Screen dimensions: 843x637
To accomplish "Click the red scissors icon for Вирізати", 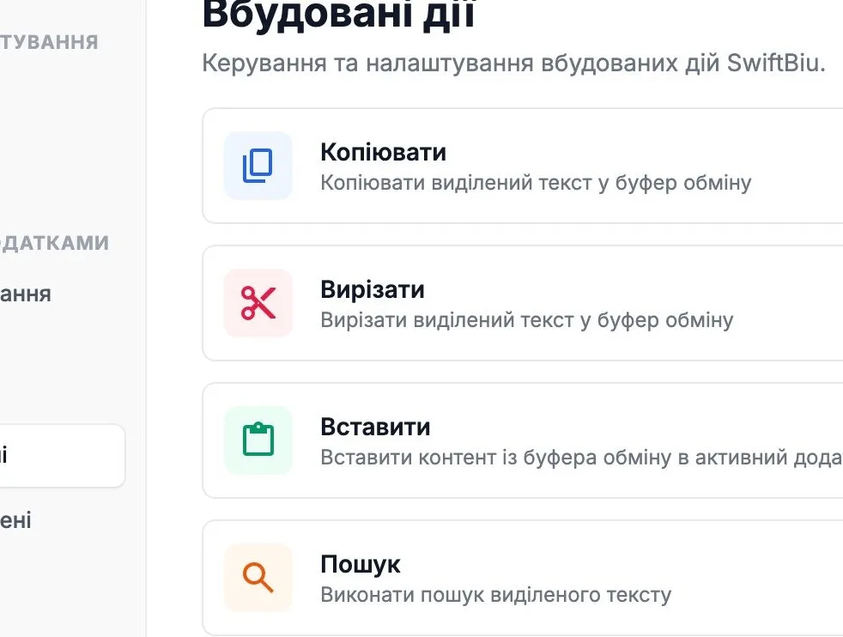I will (x=258, y=303).
